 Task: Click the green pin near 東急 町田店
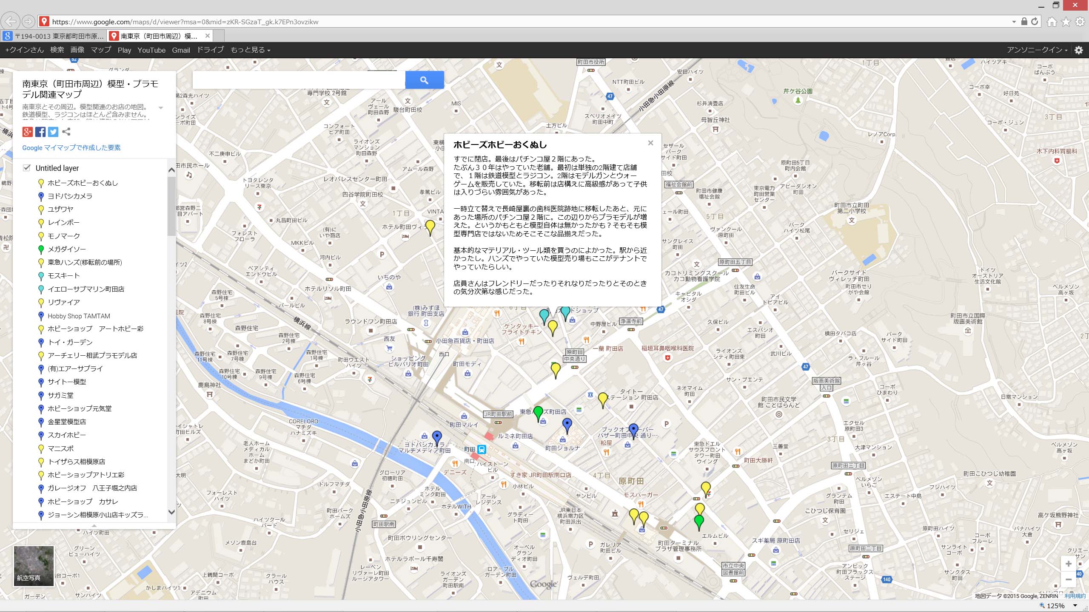point(538,414)
